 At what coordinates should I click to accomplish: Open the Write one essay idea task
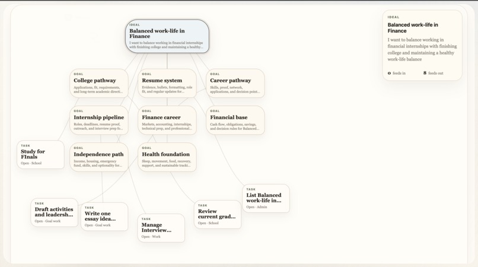point(104,217)
